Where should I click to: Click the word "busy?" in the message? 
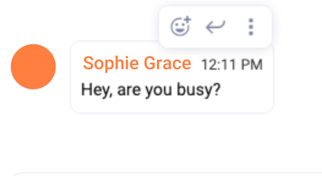point(199,90)
